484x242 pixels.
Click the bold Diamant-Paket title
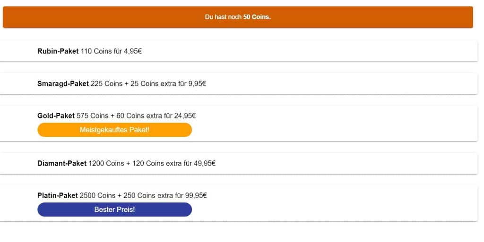[62, 163]
